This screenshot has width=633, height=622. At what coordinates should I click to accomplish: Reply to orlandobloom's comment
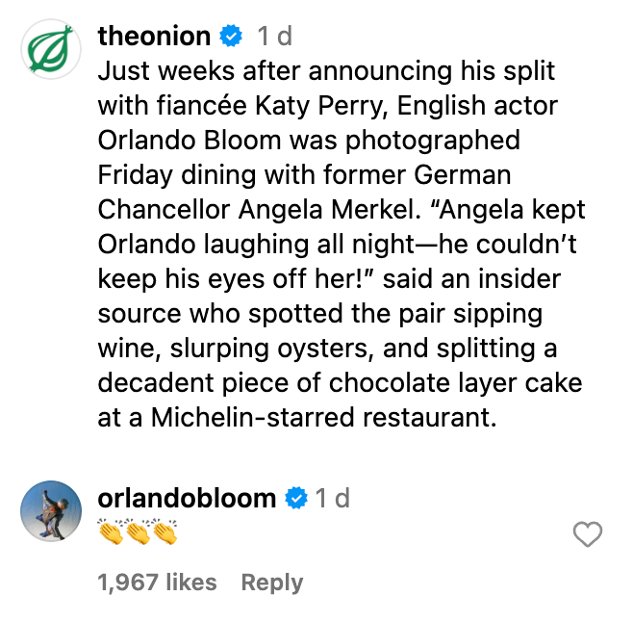pos(271,583)
